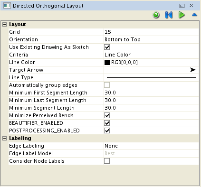Select Use Existing Drawing As Sketch label
This screenshot has width=201, height=187.
49,47
